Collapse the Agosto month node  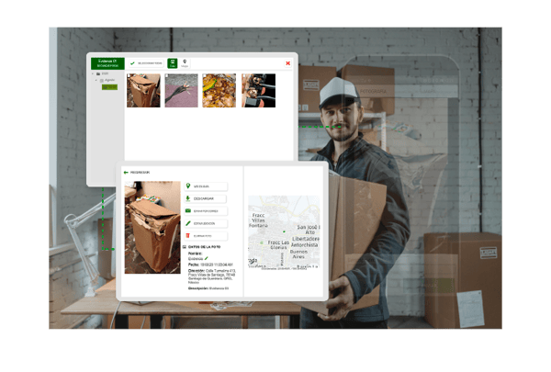(x=96, y=80)
